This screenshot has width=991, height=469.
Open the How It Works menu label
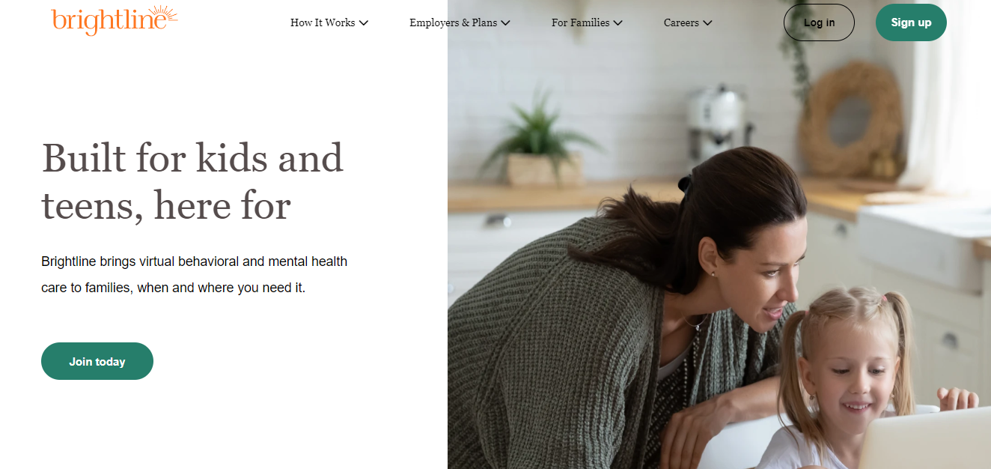click(323, 22)
